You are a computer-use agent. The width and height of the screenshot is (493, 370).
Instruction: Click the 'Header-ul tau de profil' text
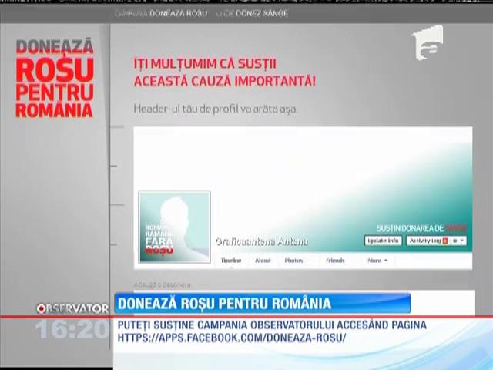coord(216,109)
